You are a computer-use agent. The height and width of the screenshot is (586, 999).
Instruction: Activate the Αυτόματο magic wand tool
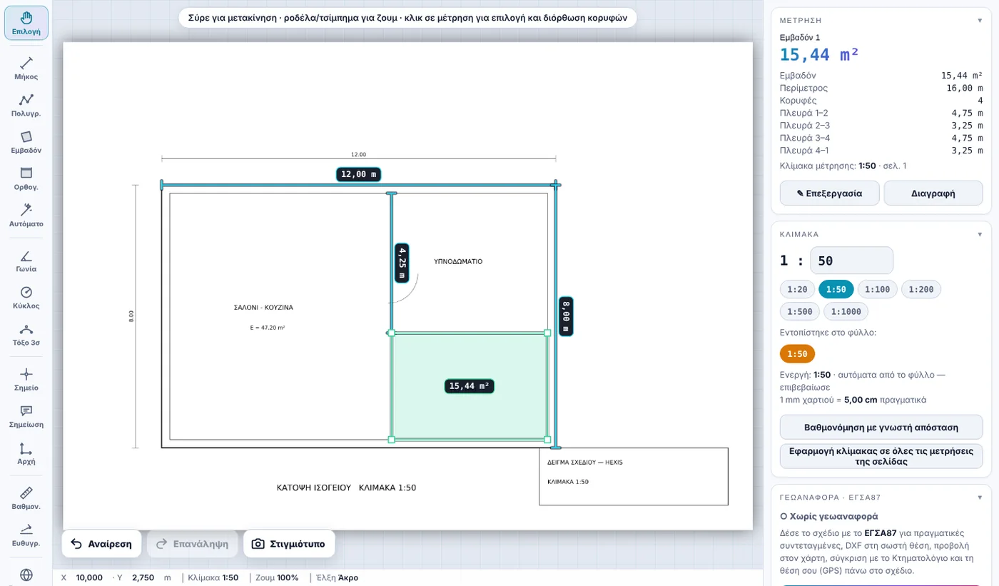(26, 216)
